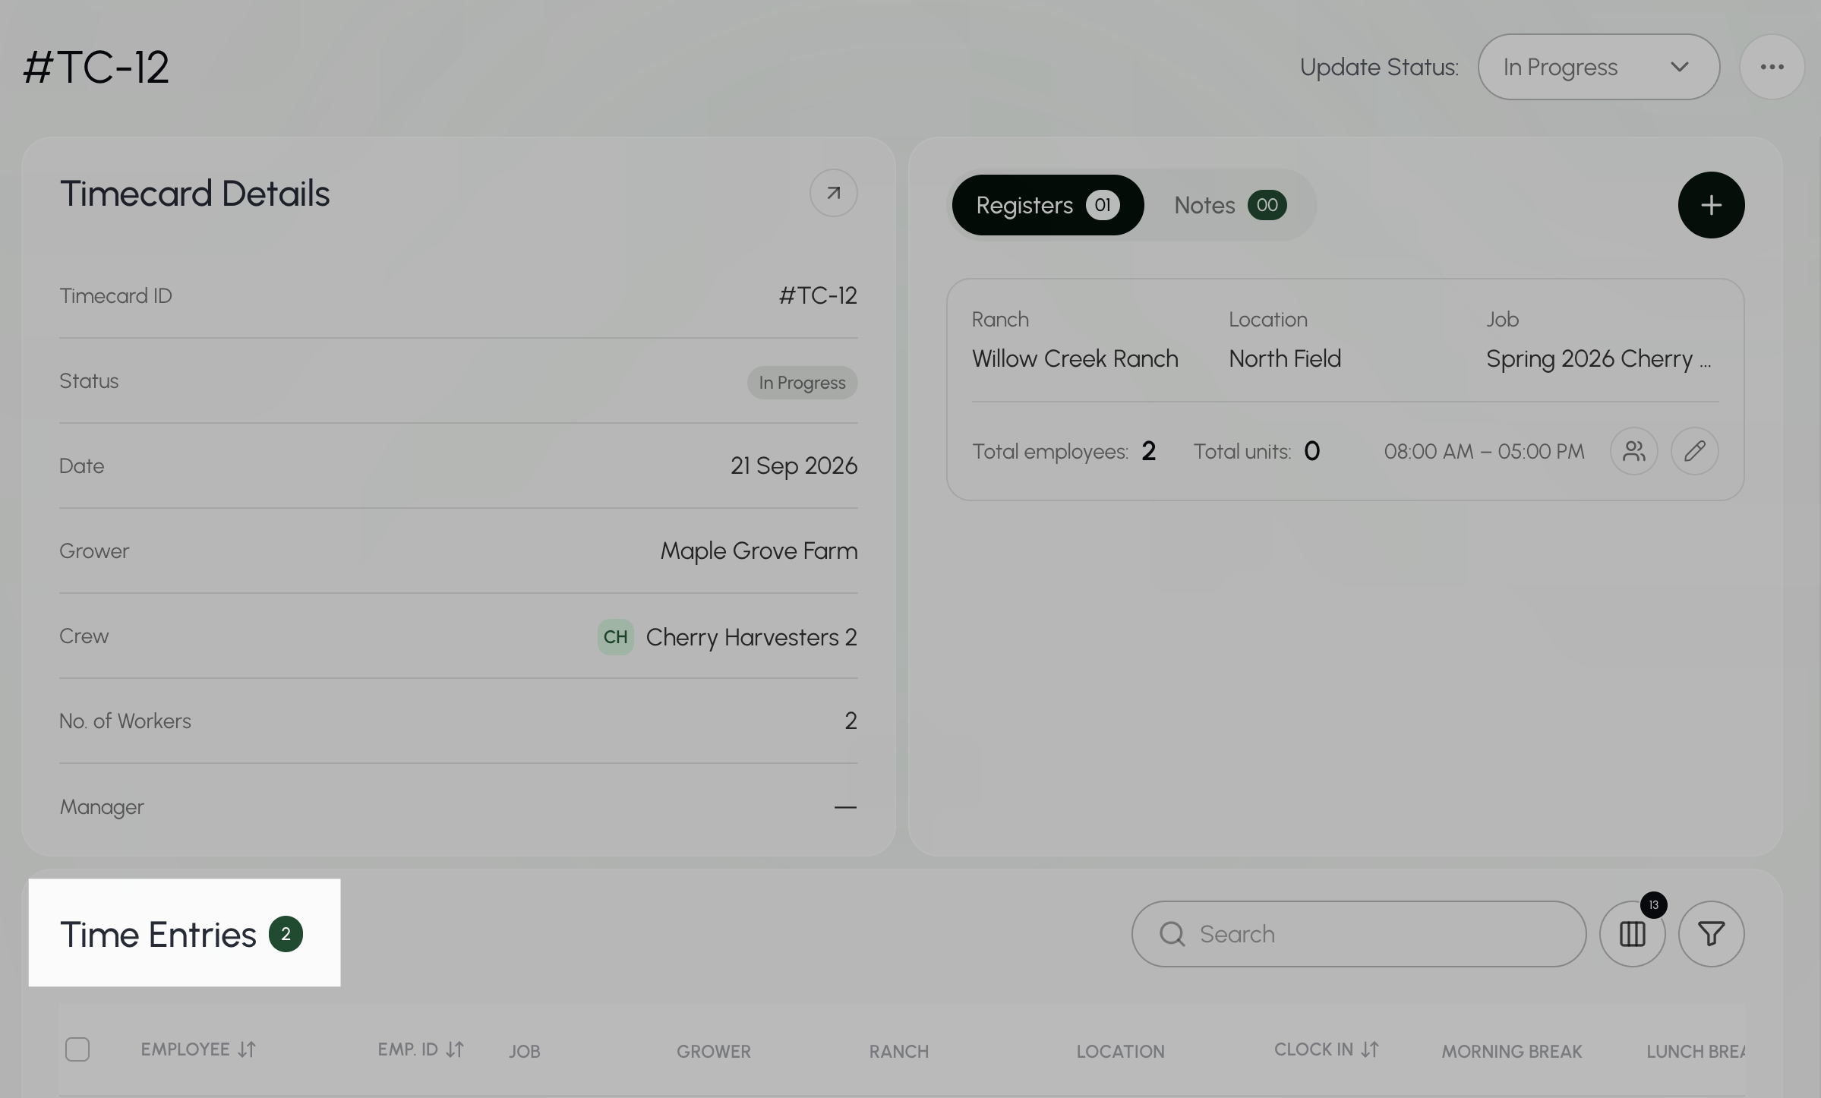1821x1098 pixels.
Task: Click the Morning Break column header
Action: (x=1511, y=1051)
